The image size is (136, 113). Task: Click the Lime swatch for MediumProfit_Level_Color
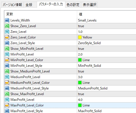[x=80, y=83]
